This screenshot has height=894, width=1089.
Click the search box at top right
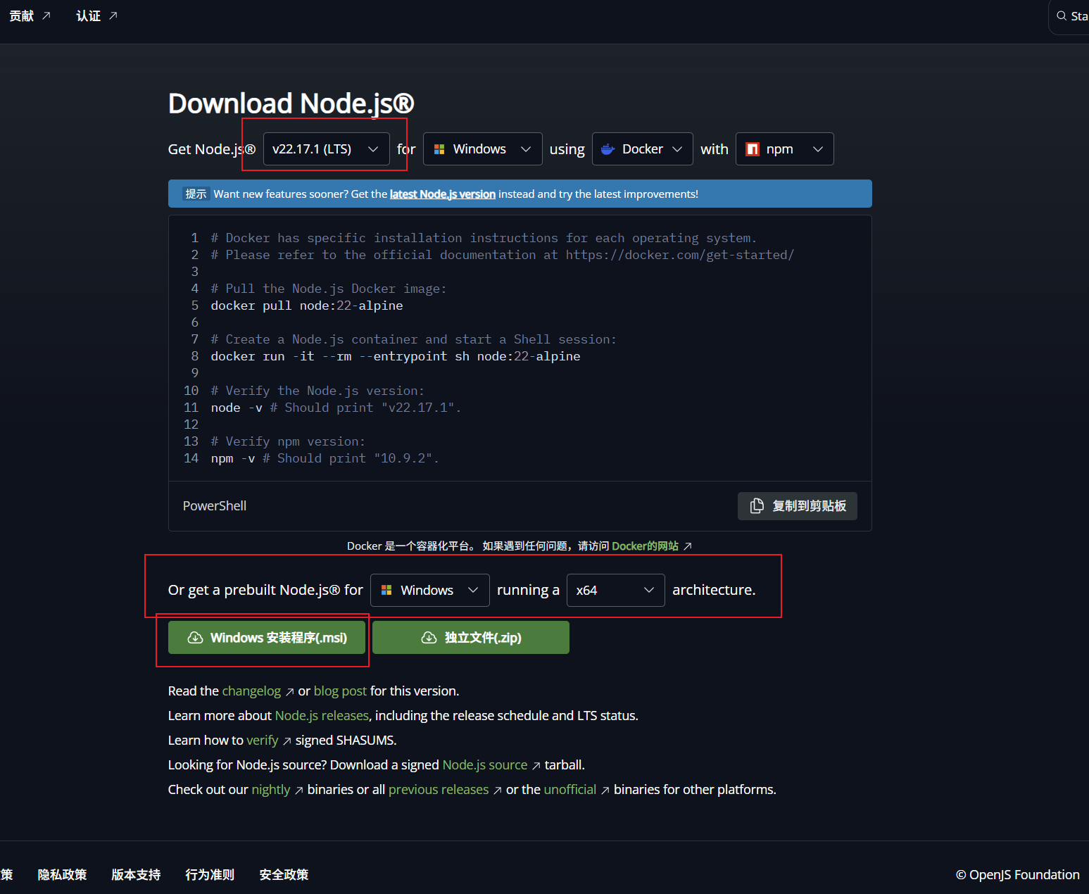pos(1069,16)
